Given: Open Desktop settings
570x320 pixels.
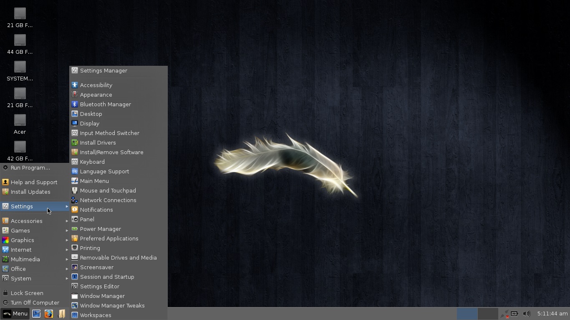Looking at the screenshot, I should (x=119, y=114).
